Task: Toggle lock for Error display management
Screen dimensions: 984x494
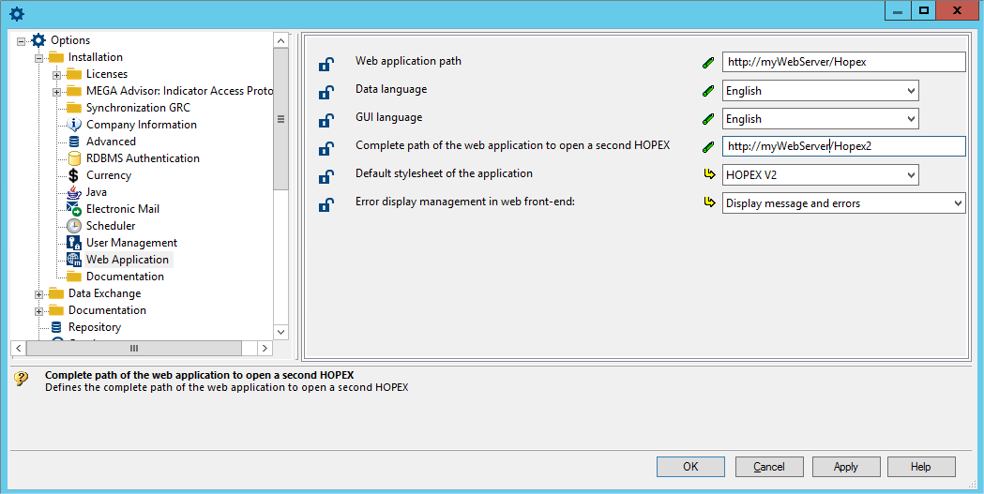Action: click(326, 204)
